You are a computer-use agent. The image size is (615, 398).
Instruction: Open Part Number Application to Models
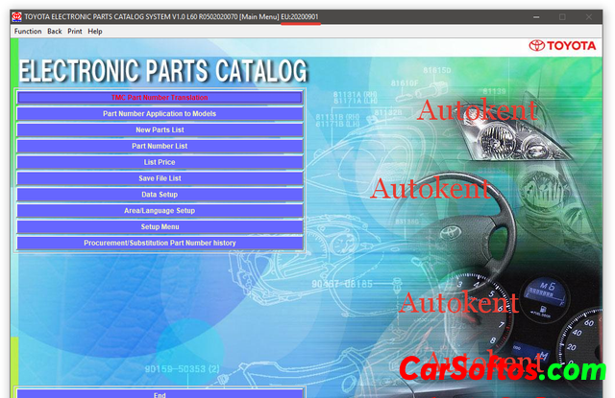click(160, 114)
